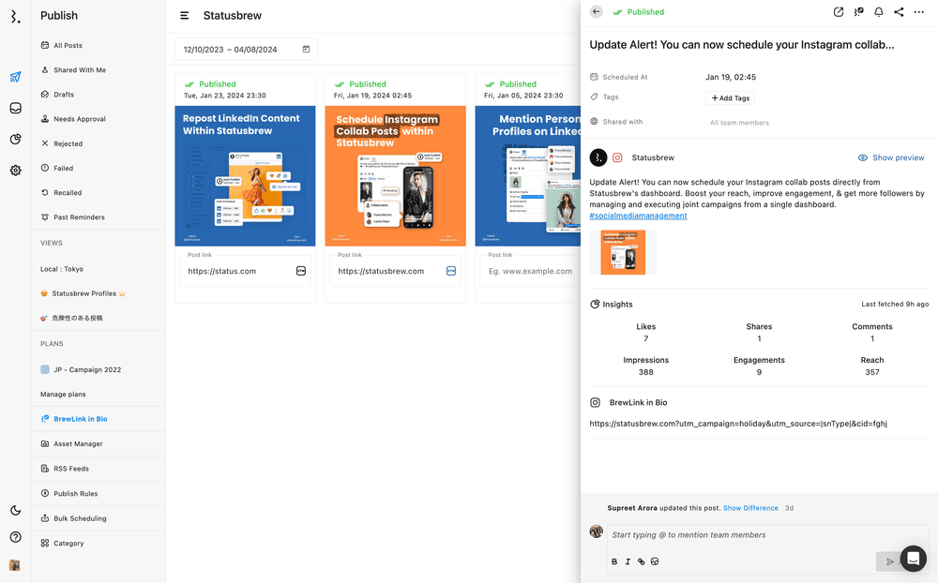Select Drafts in the Publish menu
This screenshot has width=938, height=583.
tap(64, 95)
